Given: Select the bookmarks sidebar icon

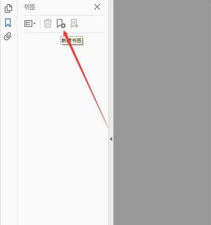Looking at the screenshot, I should (8, 22).
